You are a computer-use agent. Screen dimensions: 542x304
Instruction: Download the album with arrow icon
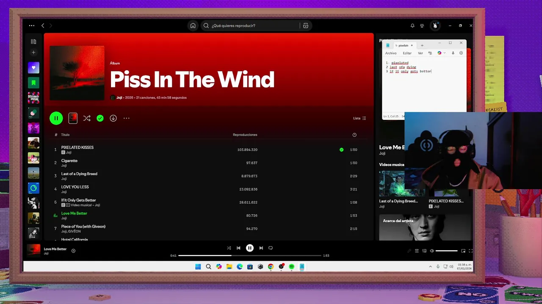point(113,118)
